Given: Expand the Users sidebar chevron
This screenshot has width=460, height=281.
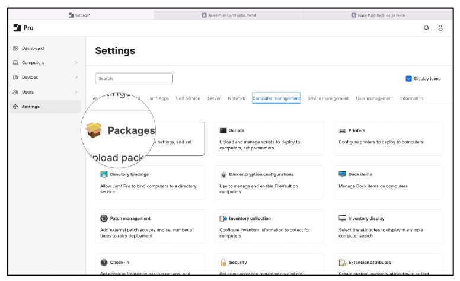Looking at the screenshot, I should (x=76, y=92).
